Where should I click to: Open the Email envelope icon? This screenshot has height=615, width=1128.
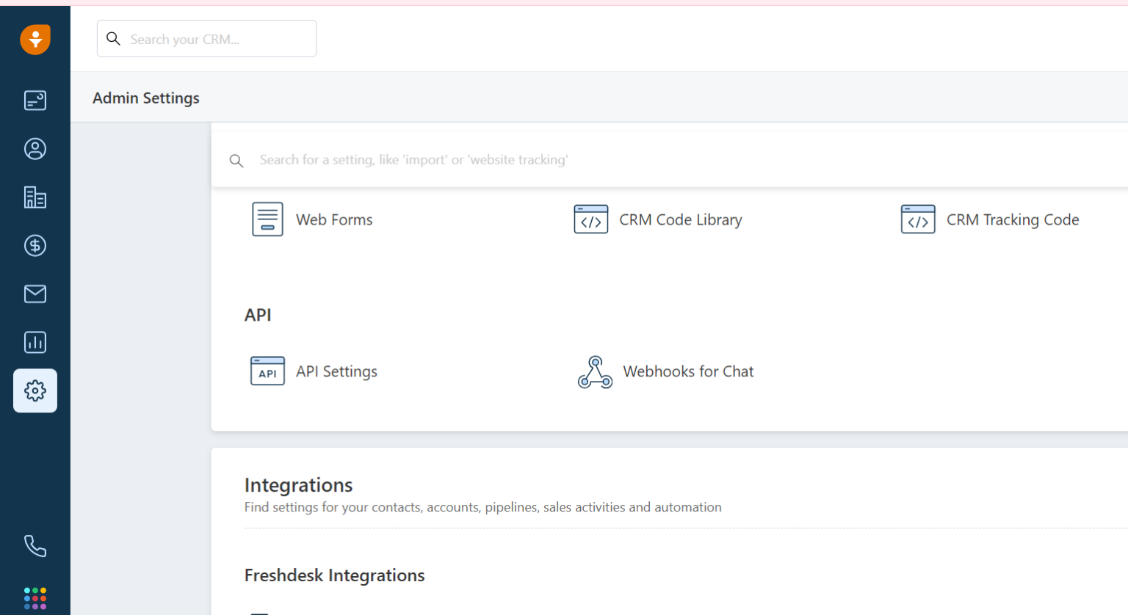click(35, 294)
